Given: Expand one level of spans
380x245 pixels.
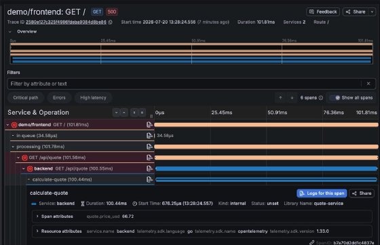Looking at the screenshot, I should pos(116,113).
